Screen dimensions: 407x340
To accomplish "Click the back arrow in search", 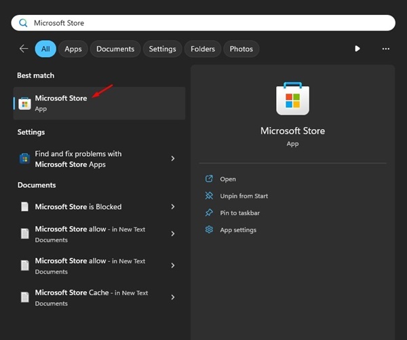I will pyautogui.click(x=24, y=49).
